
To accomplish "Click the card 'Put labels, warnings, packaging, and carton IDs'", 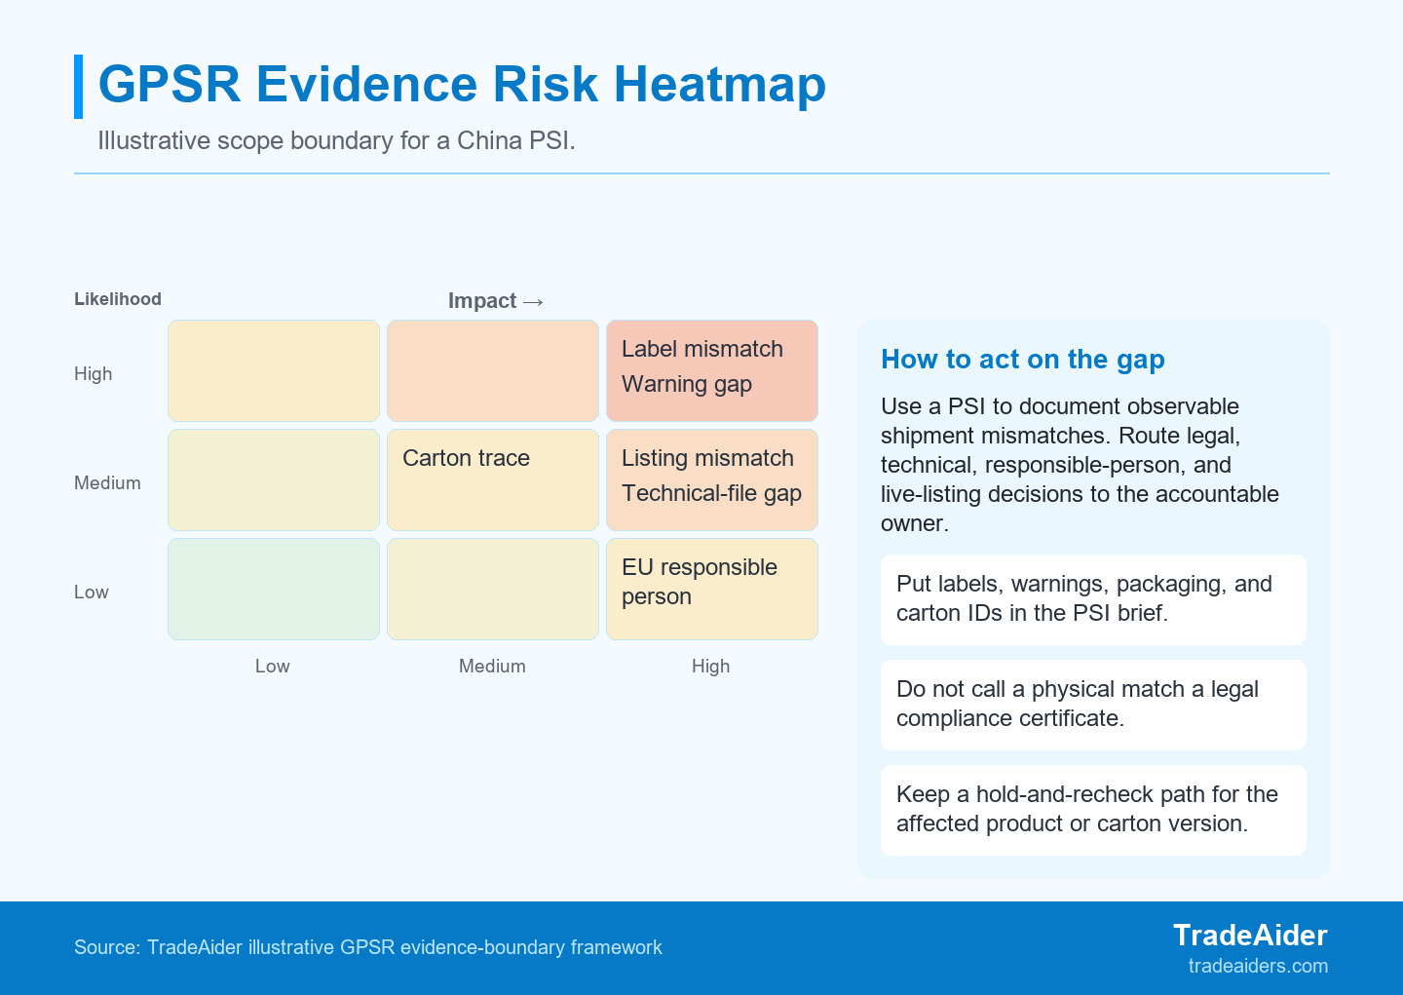I will [1093, 599].
